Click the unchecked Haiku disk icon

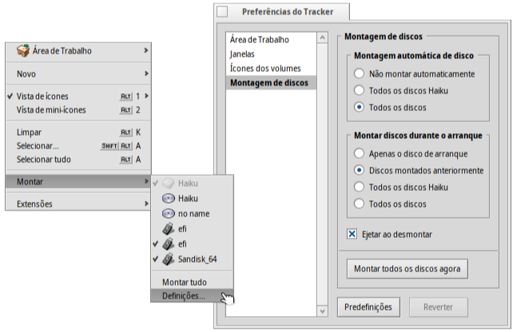168,198
